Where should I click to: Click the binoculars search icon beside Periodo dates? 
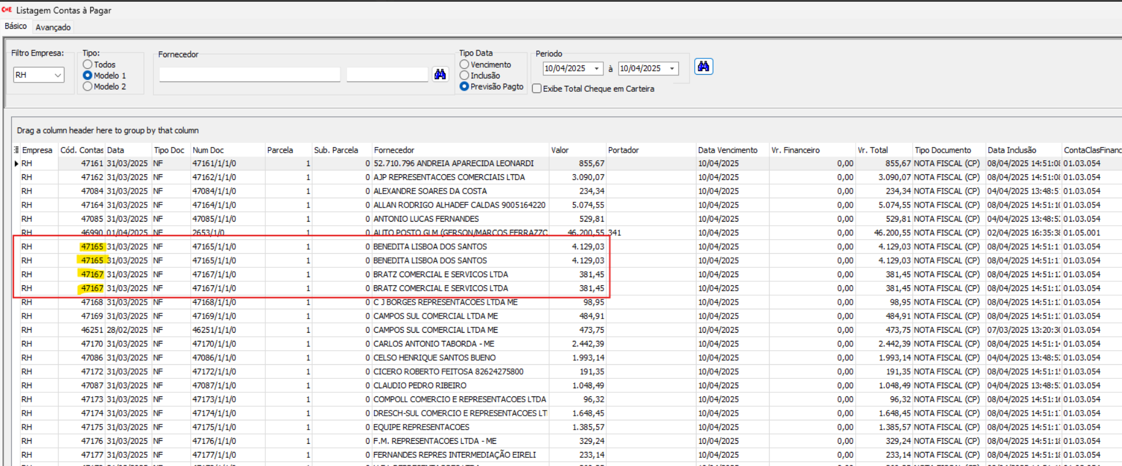(704, 67)
